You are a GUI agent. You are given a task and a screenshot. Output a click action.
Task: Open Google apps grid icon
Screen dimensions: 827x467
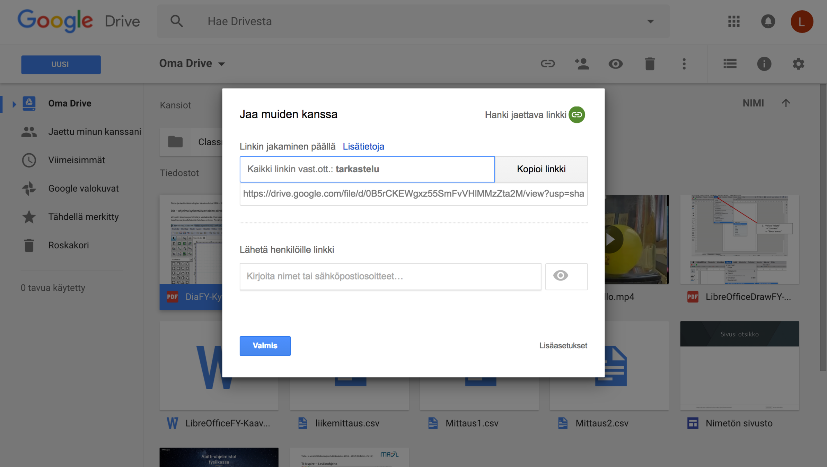coord(734,21)
